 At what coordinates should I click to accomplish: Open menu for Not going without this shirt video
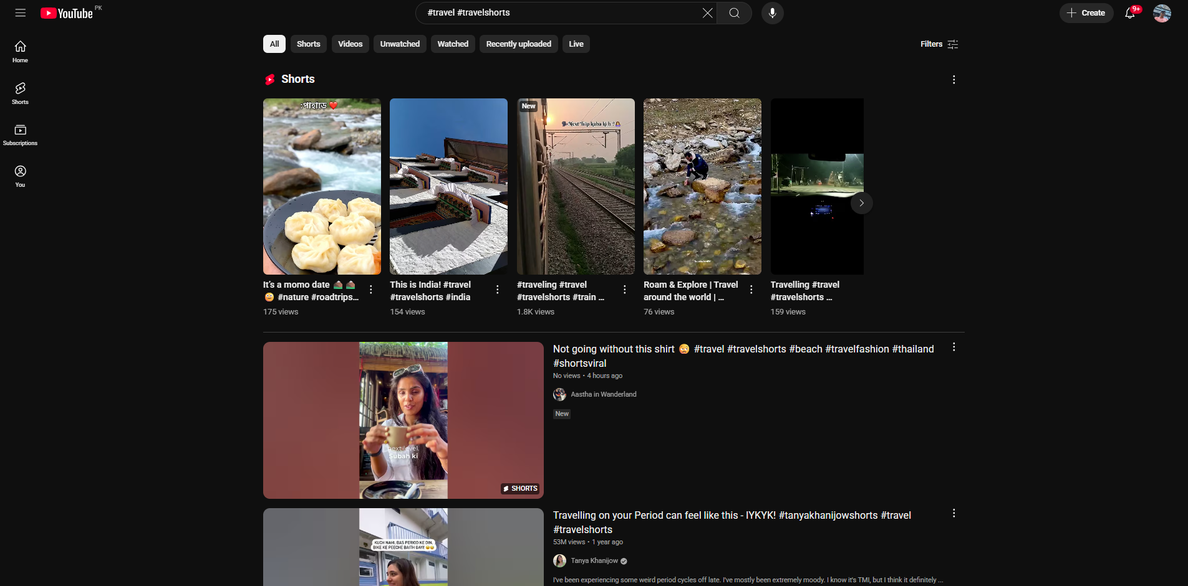(954, 347)
